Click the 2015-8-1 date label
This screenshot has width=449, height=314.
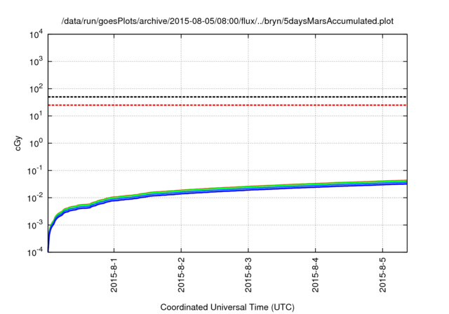pos(114,275)
